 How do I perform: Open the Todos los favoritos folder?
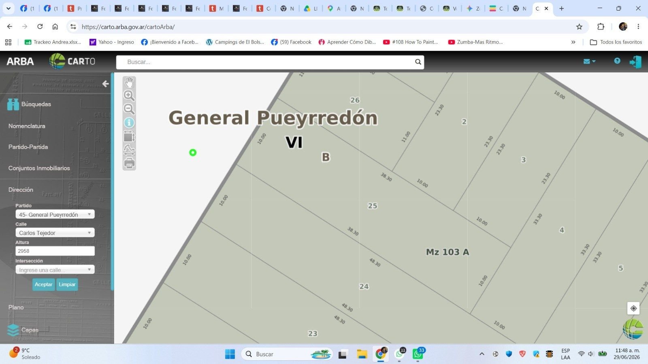pyautogui.click(x=616, y=42)
